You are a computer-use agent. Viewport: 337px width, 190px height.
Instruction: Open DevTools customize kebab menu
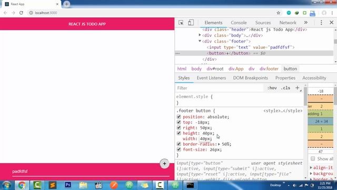point(321,23)
